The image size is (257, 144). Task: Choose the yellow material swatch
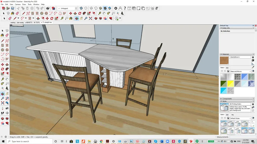231,84
